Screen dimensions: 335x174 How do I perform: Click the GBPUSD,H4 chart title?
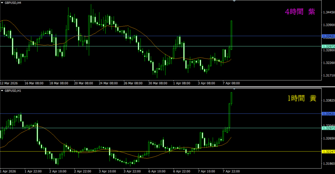click(x=13, y=2)
